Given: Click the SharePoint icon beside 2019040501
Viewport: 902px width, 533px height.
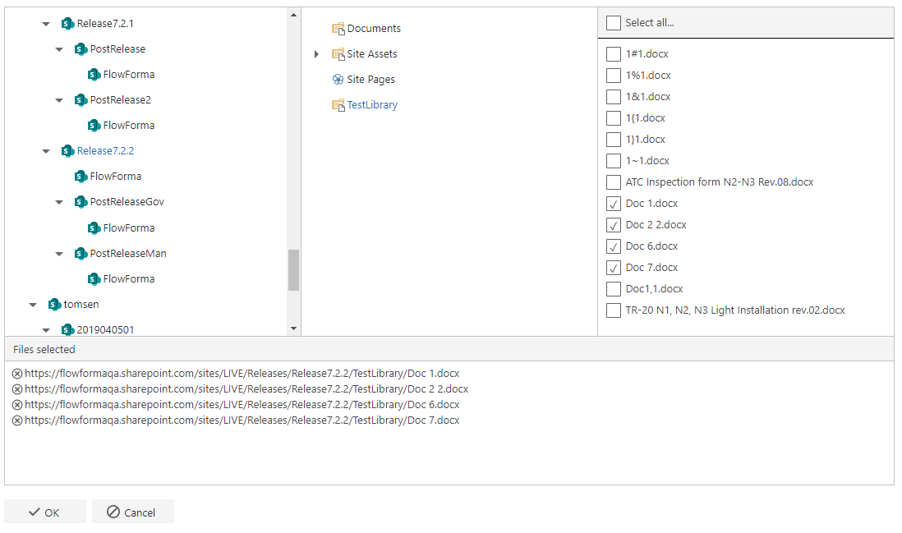Looking at the screenshot, I should click(x=68, y=330).
